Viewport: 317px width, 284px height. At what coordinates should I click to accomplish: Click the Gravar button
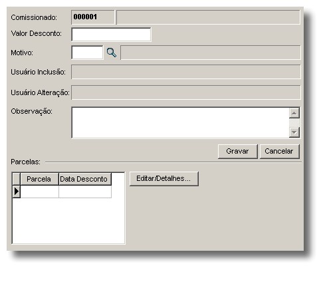[x=237, y=152]
